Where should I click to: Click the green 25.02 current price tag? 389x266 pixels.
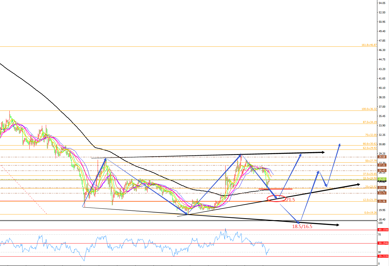click(x=382, y=179)
